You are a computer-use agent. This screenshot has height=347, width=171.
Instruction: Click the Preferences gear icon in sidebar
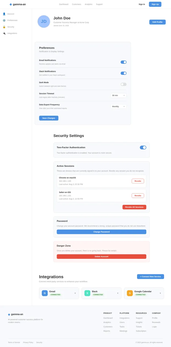tap(4, 20)
